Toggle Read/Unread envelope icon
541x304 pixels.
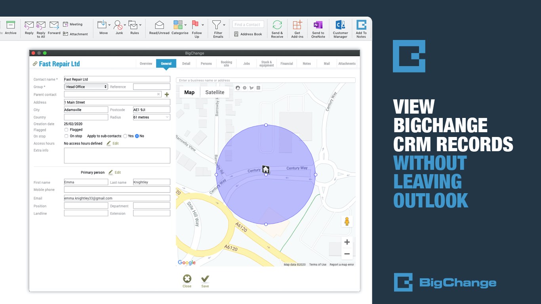tap(159, 25)
